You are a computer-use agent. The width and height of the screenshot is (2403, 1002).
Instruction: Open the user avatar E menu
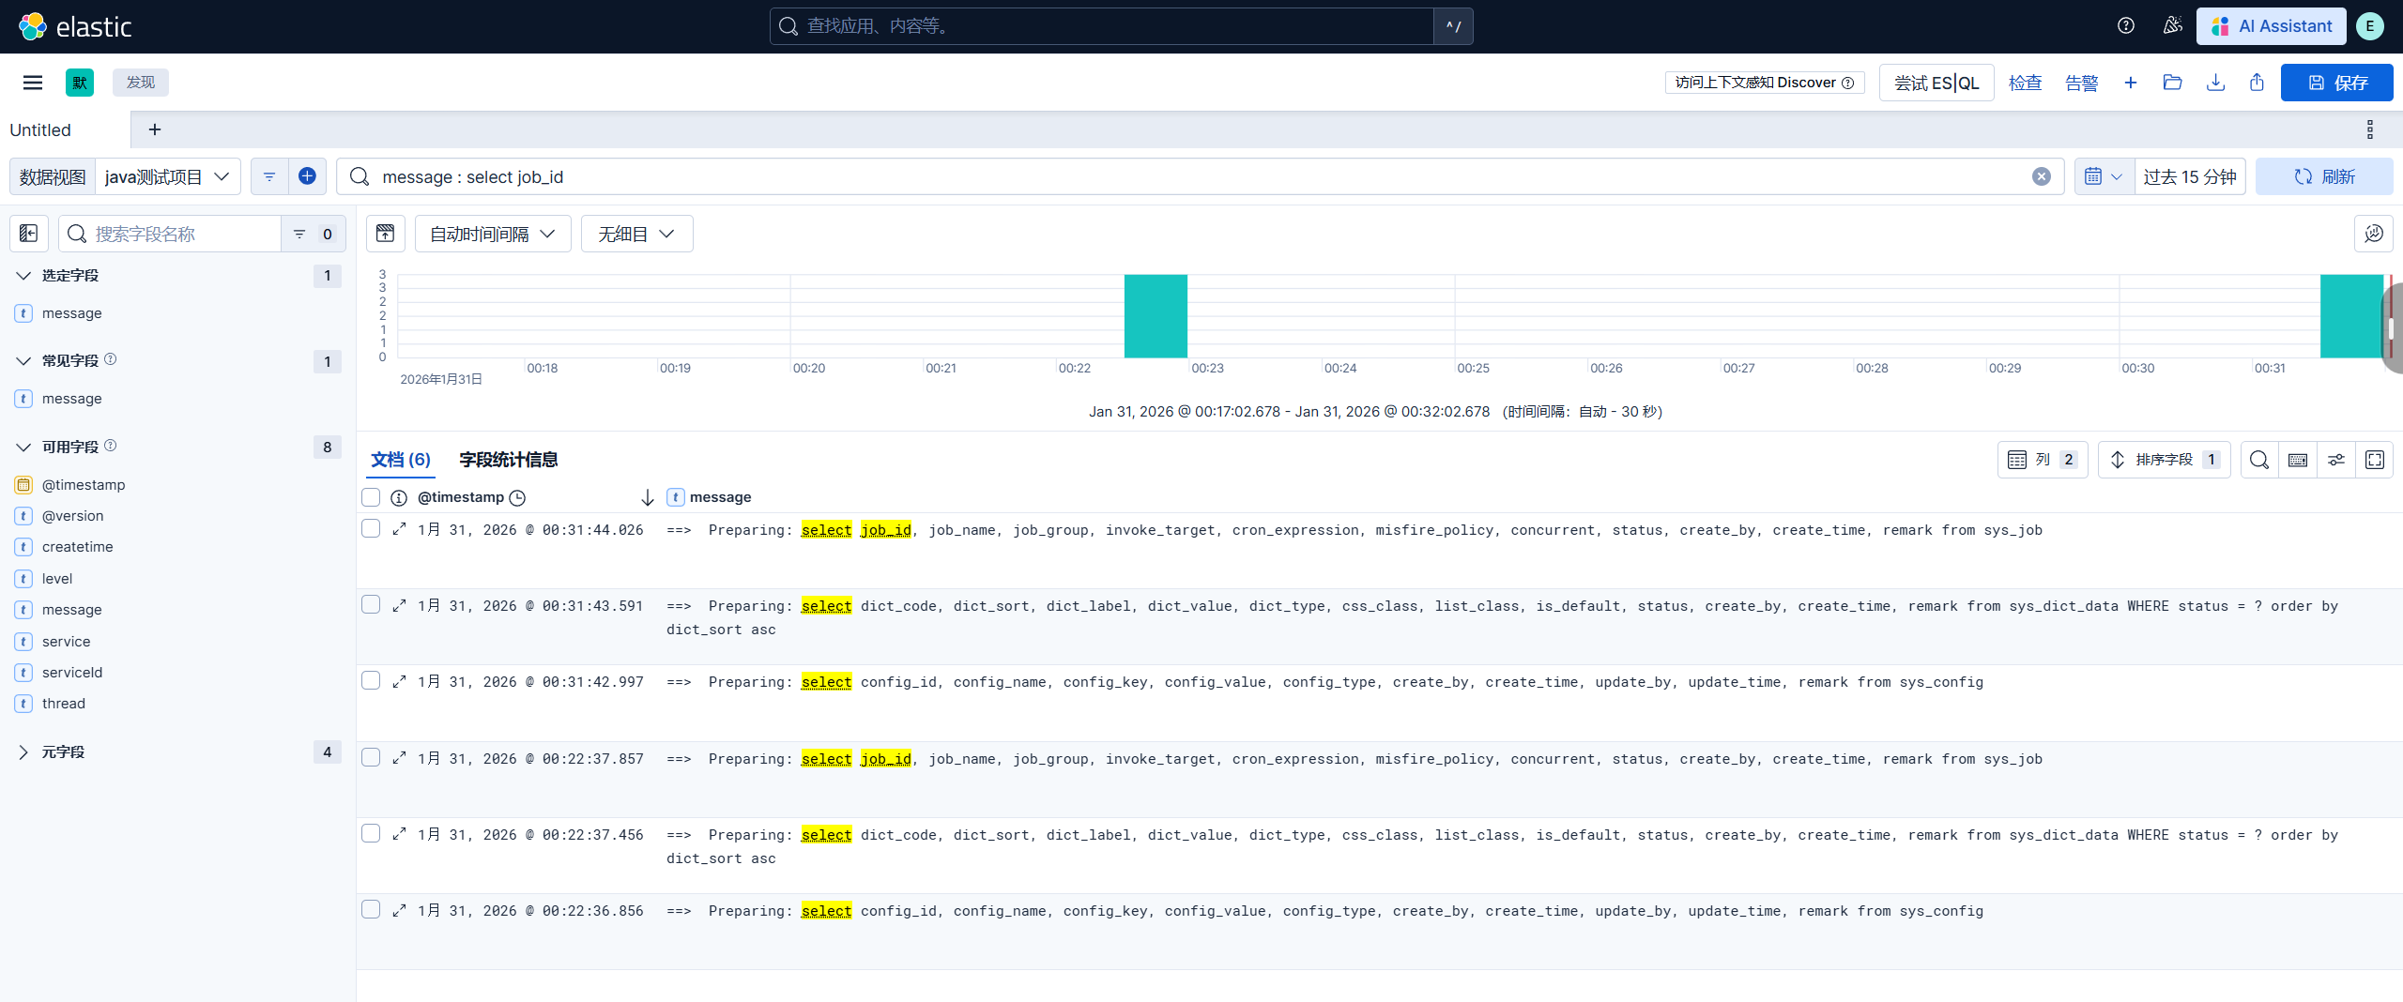(x=2370, y=26)
